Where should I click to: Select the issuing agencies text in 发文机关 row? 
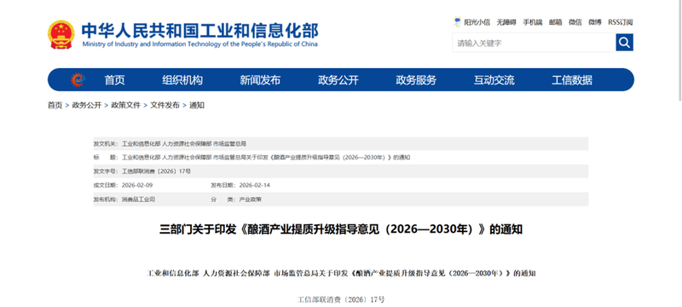click(x=184, y=143)
